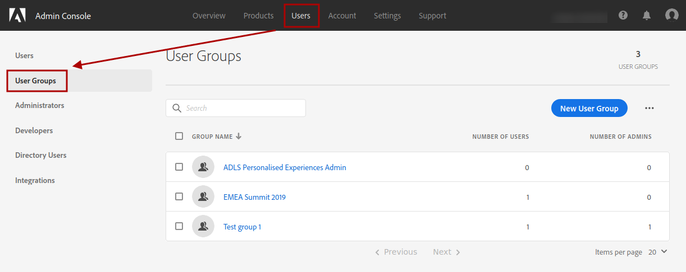This screenshot has height=272, width=686.
Task: Click the New User Group button
Action: click(589, 108)
